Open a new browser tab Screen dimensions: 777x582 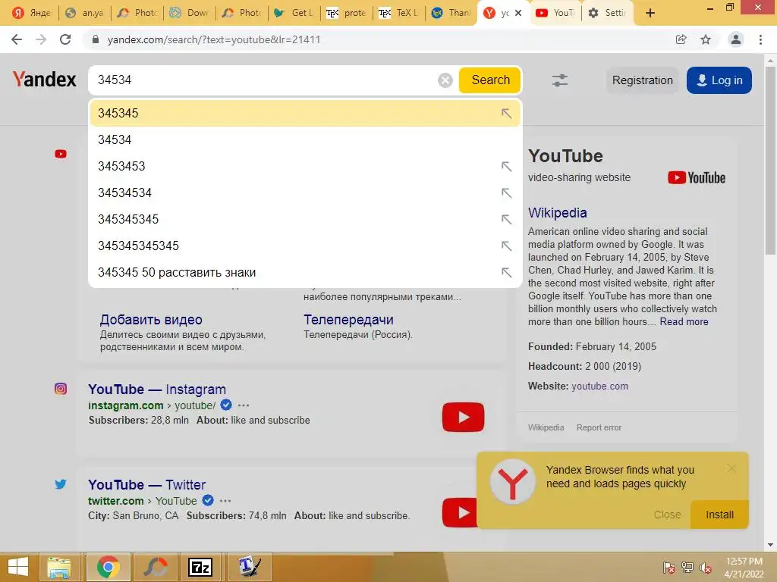click(650, 14)
